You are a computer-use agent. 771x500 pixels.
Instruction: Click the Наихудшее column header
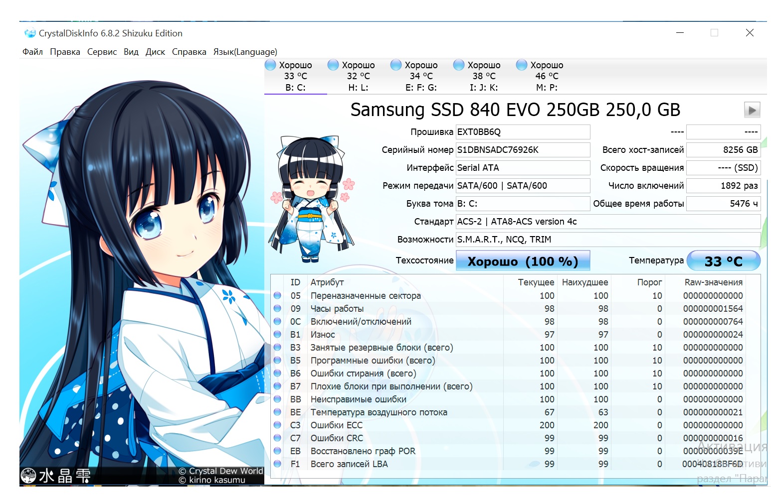point(585,282)
